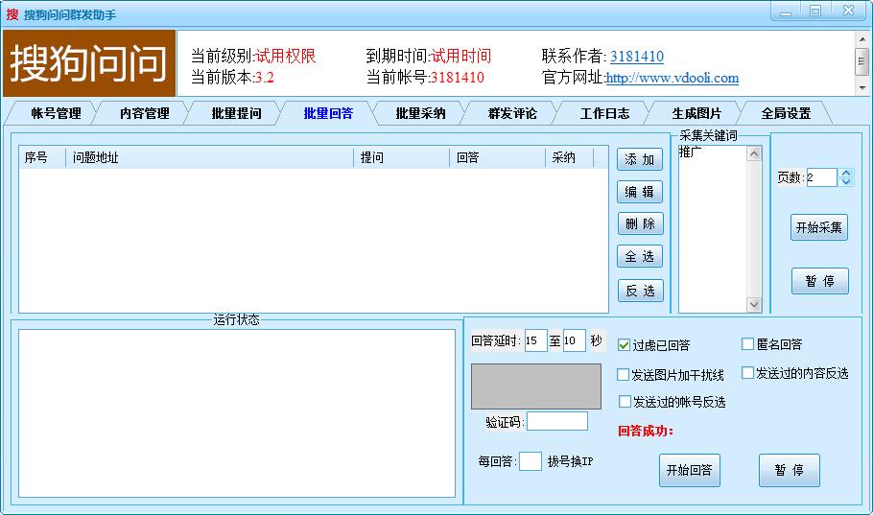The image size is (873, 515).
Task: Check 发送过的帐号反选 option
Action: (x=625, y=402)
